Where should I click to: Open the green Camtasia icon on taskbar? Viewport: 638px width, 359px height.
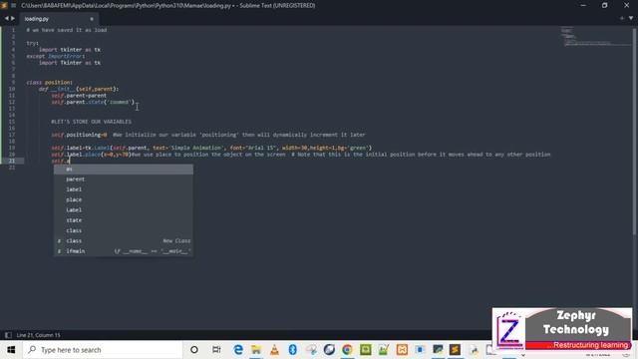[366, 350]
